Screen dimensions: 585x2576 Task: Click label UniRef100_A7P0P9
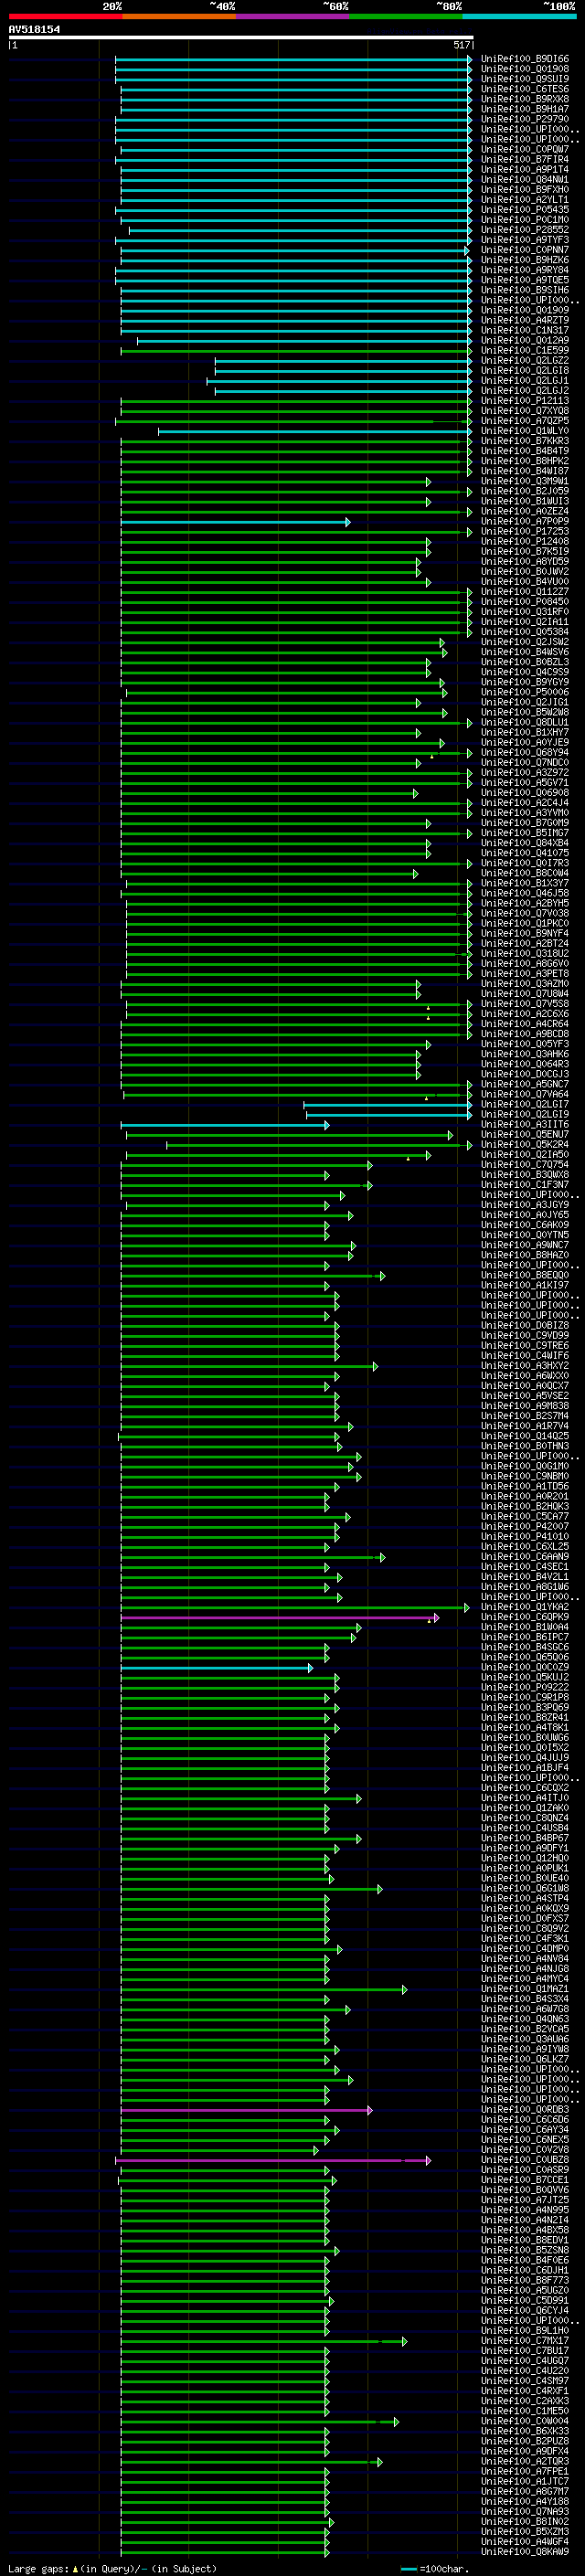pos(525,522)
